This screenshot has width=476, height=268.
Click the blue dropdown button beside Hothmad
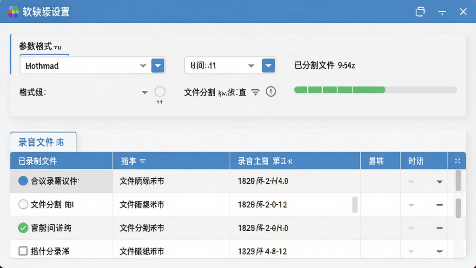[158, 65]
